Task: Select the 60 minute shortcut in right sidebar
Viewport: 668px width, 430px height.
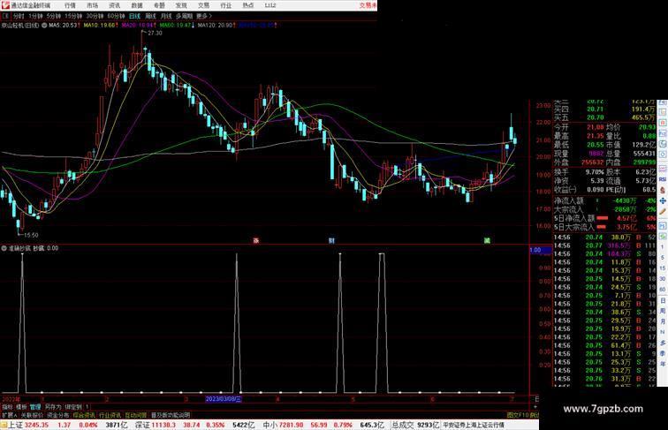Action: point(663,290)
